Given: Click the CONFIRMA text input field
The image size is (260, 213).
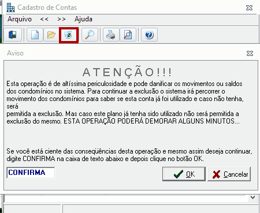Looking at the screenshot, I should coord(31,173).
